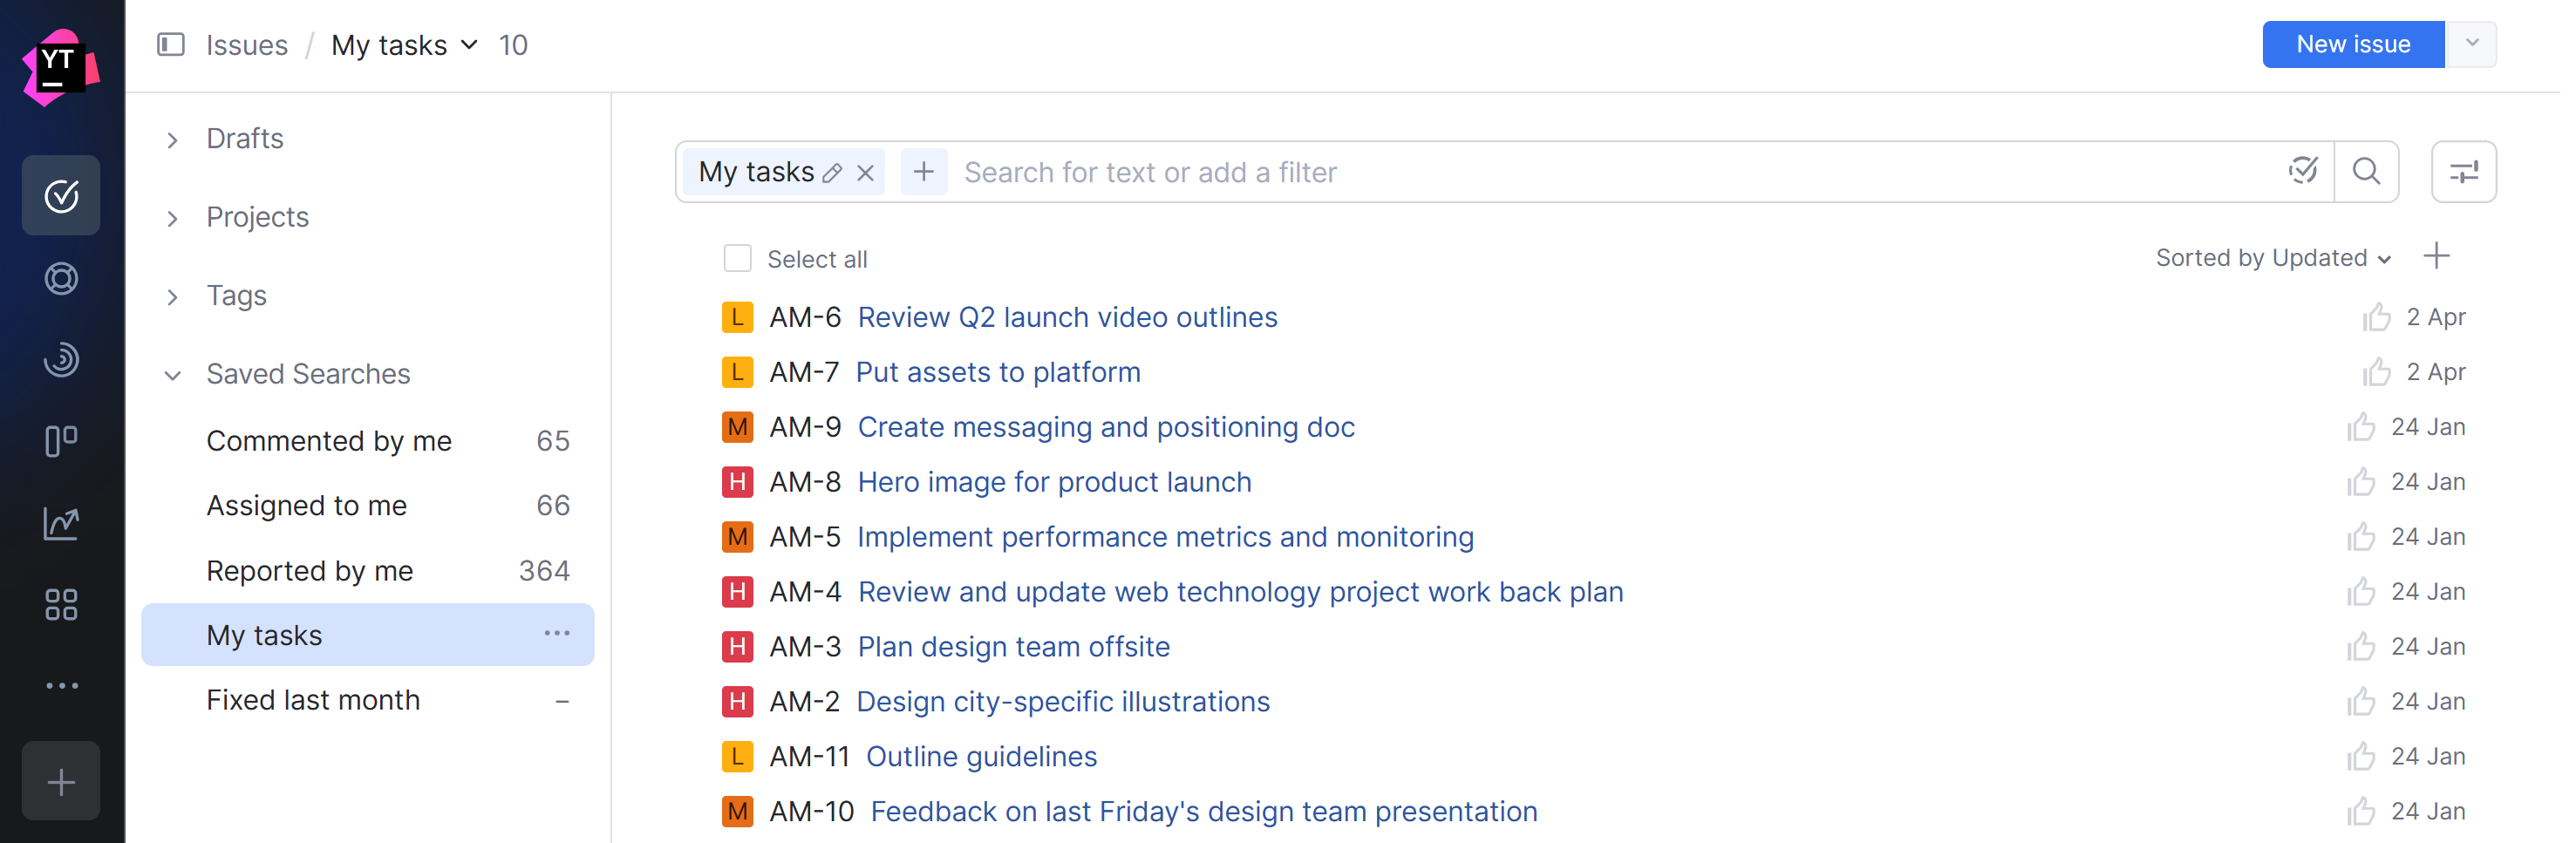Open issue AM-8 Hero image for product launch
Screen dimensions: 2576x843
coord(1053,481)
